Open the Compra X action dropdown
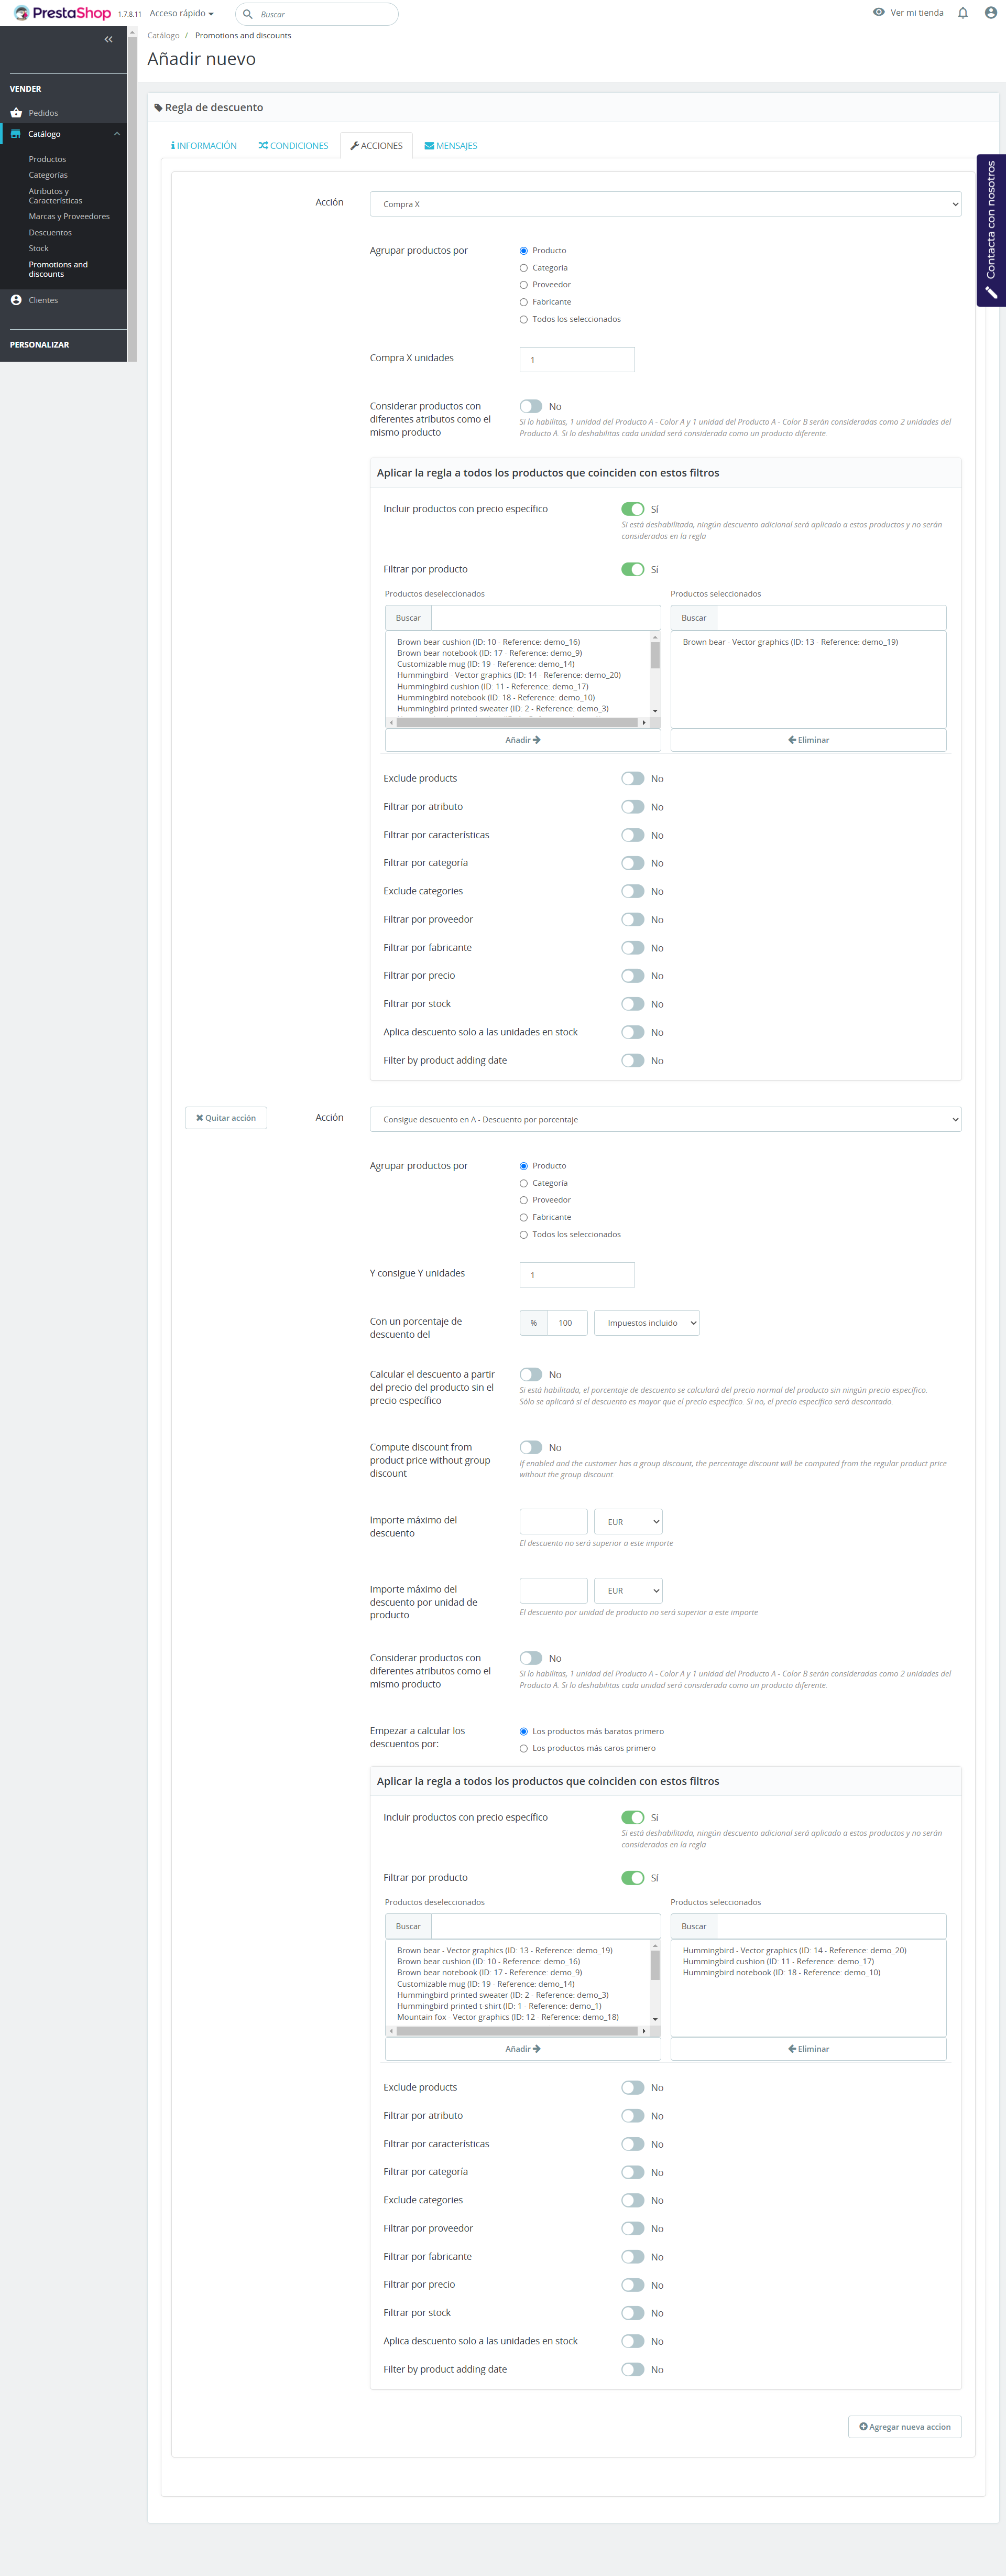The height and width of the screenshot is (2576, 1006). [665, 204]
